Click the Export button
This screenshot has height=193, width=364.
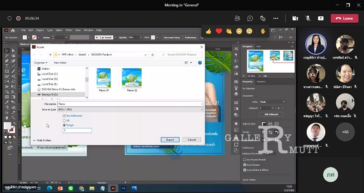[x=170, y=140]
